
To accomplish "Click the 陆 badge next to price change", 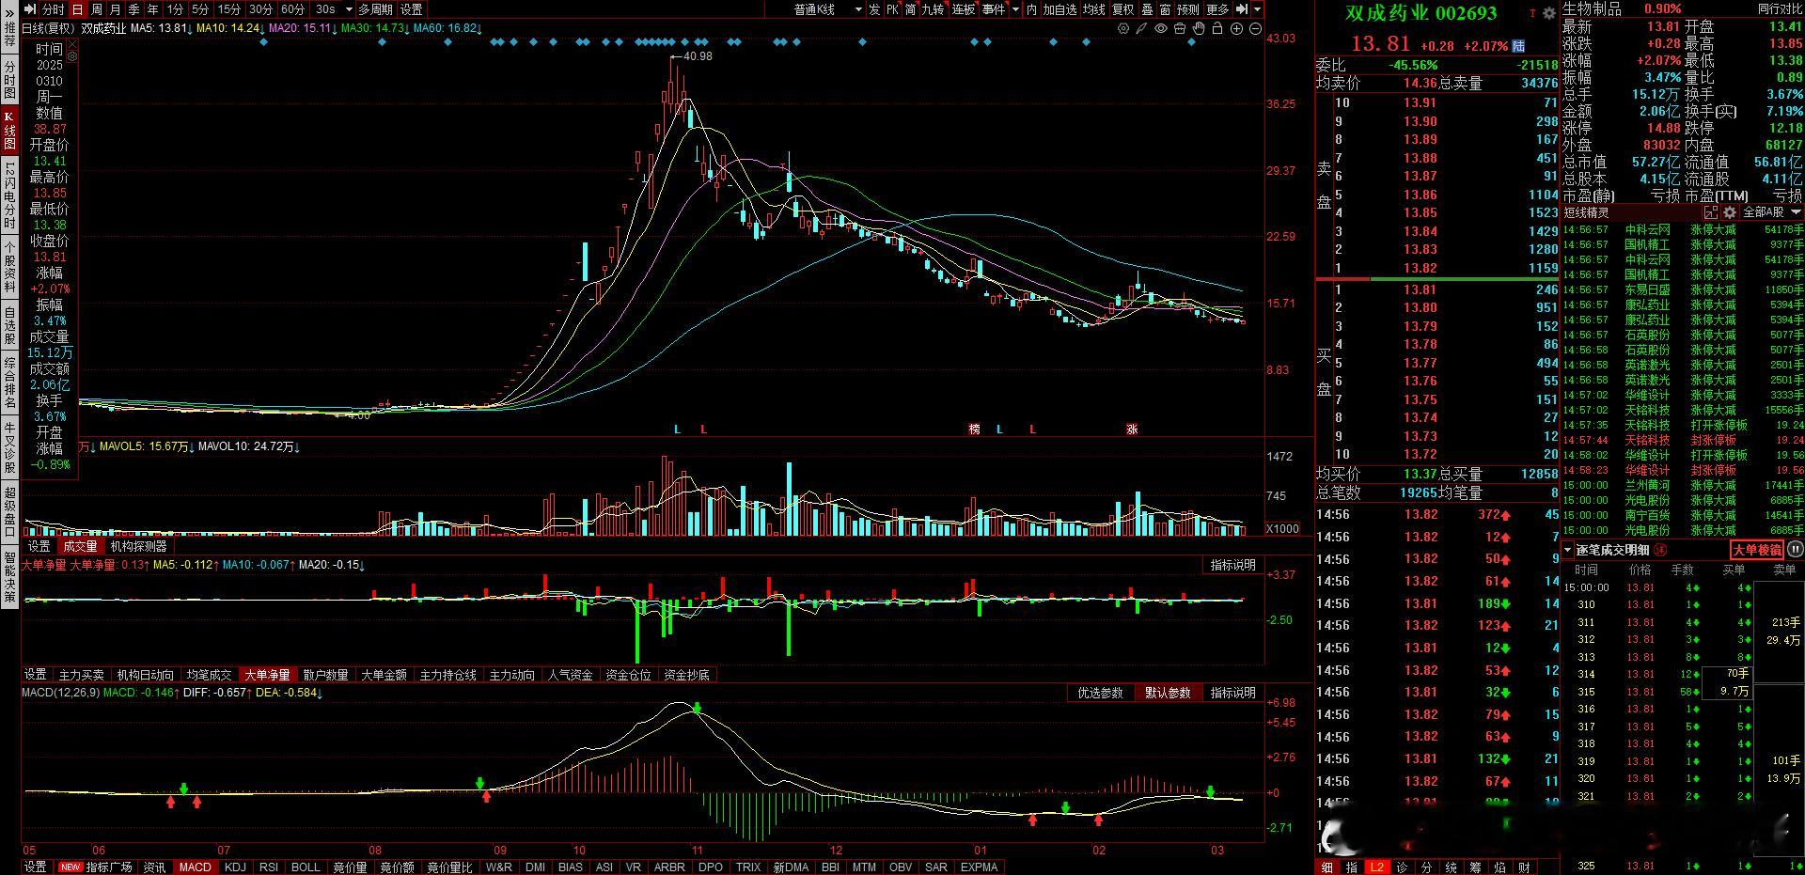I will 1518,46.
